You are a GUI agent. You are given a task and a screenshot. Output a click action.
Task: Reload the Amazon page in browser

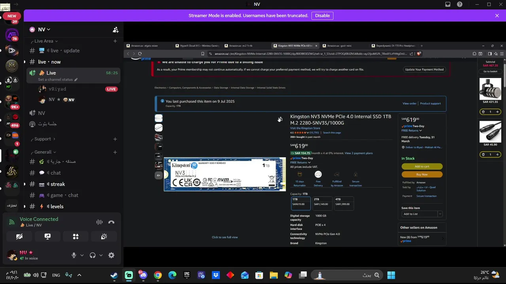tap(140, 54)
